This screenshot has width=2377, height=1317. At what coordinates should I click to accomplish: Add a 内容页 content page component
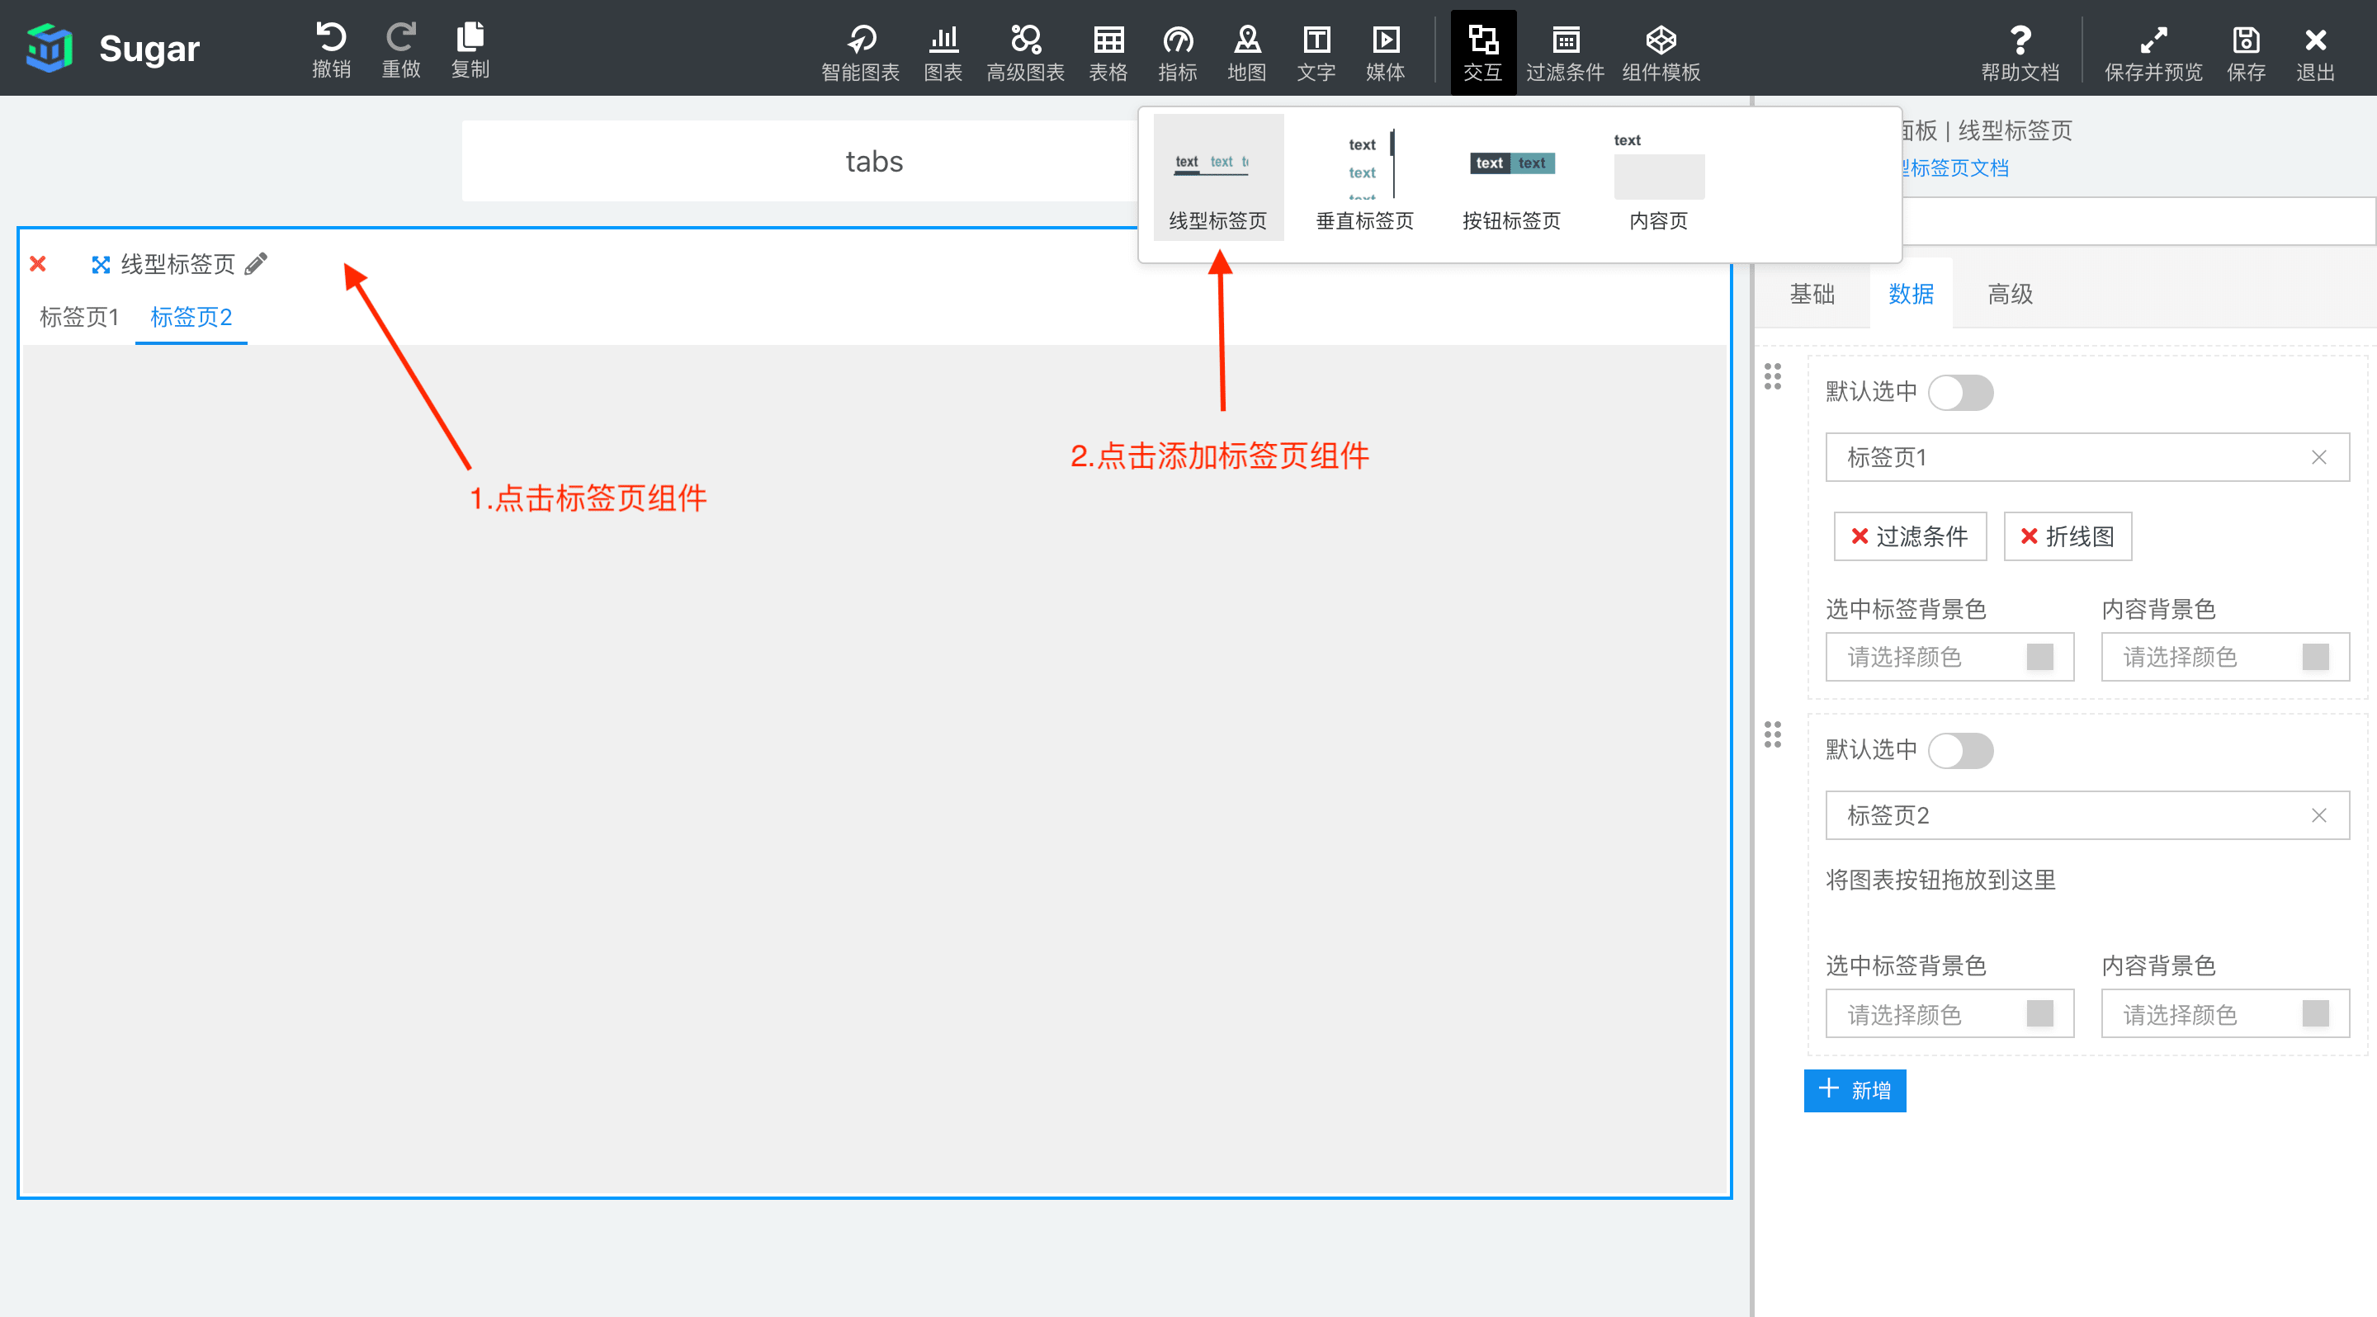coord(1658,178)
